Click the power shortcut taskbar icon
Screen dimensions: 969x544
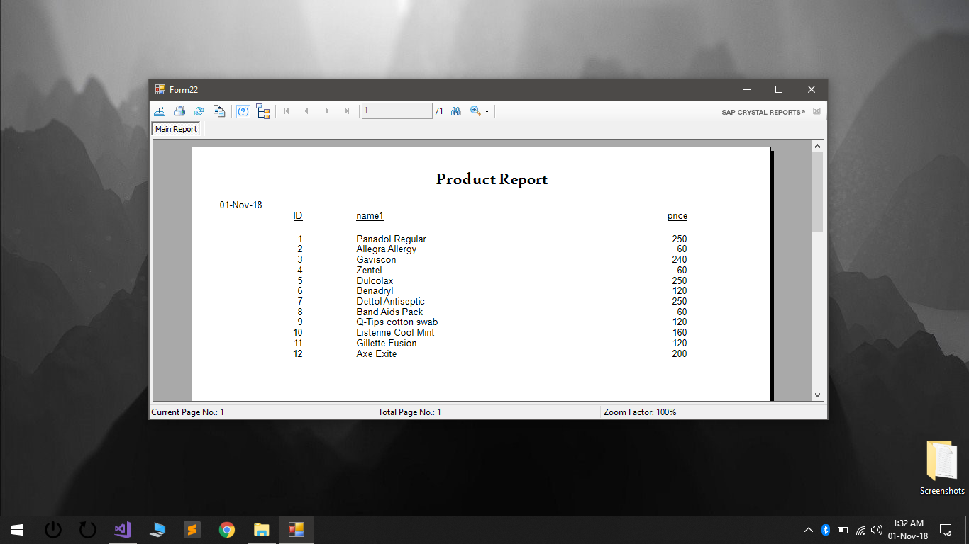point(53,530)
